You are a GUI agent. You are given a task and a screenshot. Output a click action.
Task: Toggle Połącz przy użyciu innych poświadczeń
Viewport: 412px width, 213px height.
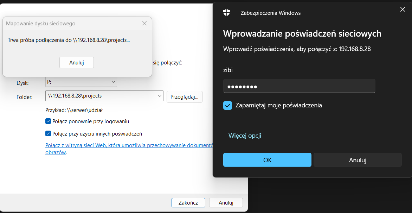pos(49,134)
